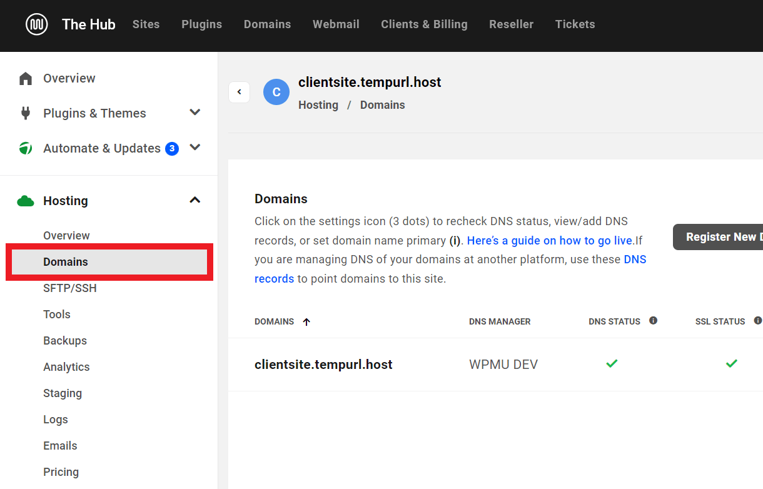
Task: Click the DNS MANAGER column header
Action: (500, 321)
